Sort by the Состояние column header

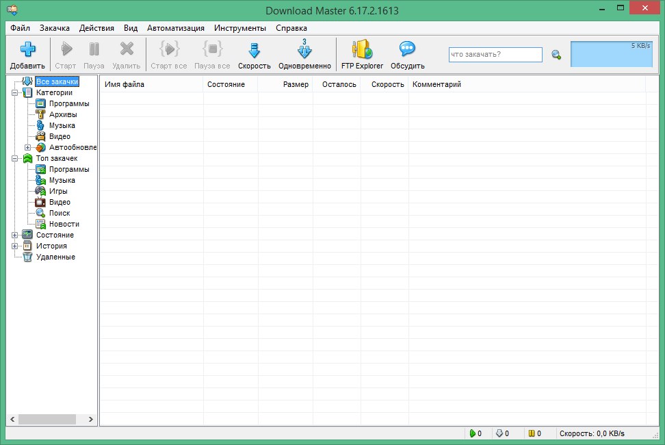231,84
